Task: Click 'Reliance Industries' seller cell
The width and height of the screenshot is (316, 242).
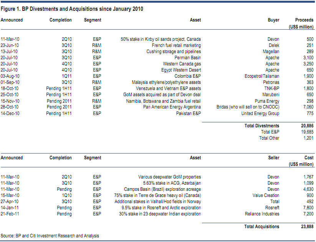Action: point(262,214)
